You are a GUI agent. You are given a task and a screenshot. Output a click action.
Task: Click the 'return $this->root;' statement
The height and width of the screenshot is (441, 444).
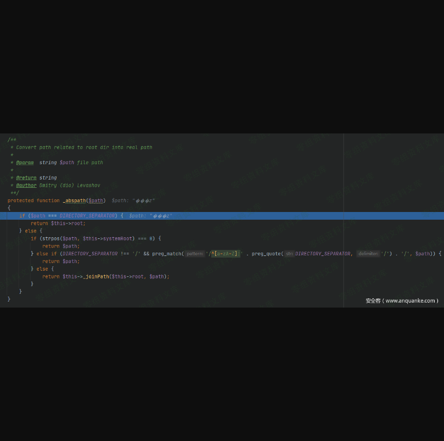(x=58, y=224)
